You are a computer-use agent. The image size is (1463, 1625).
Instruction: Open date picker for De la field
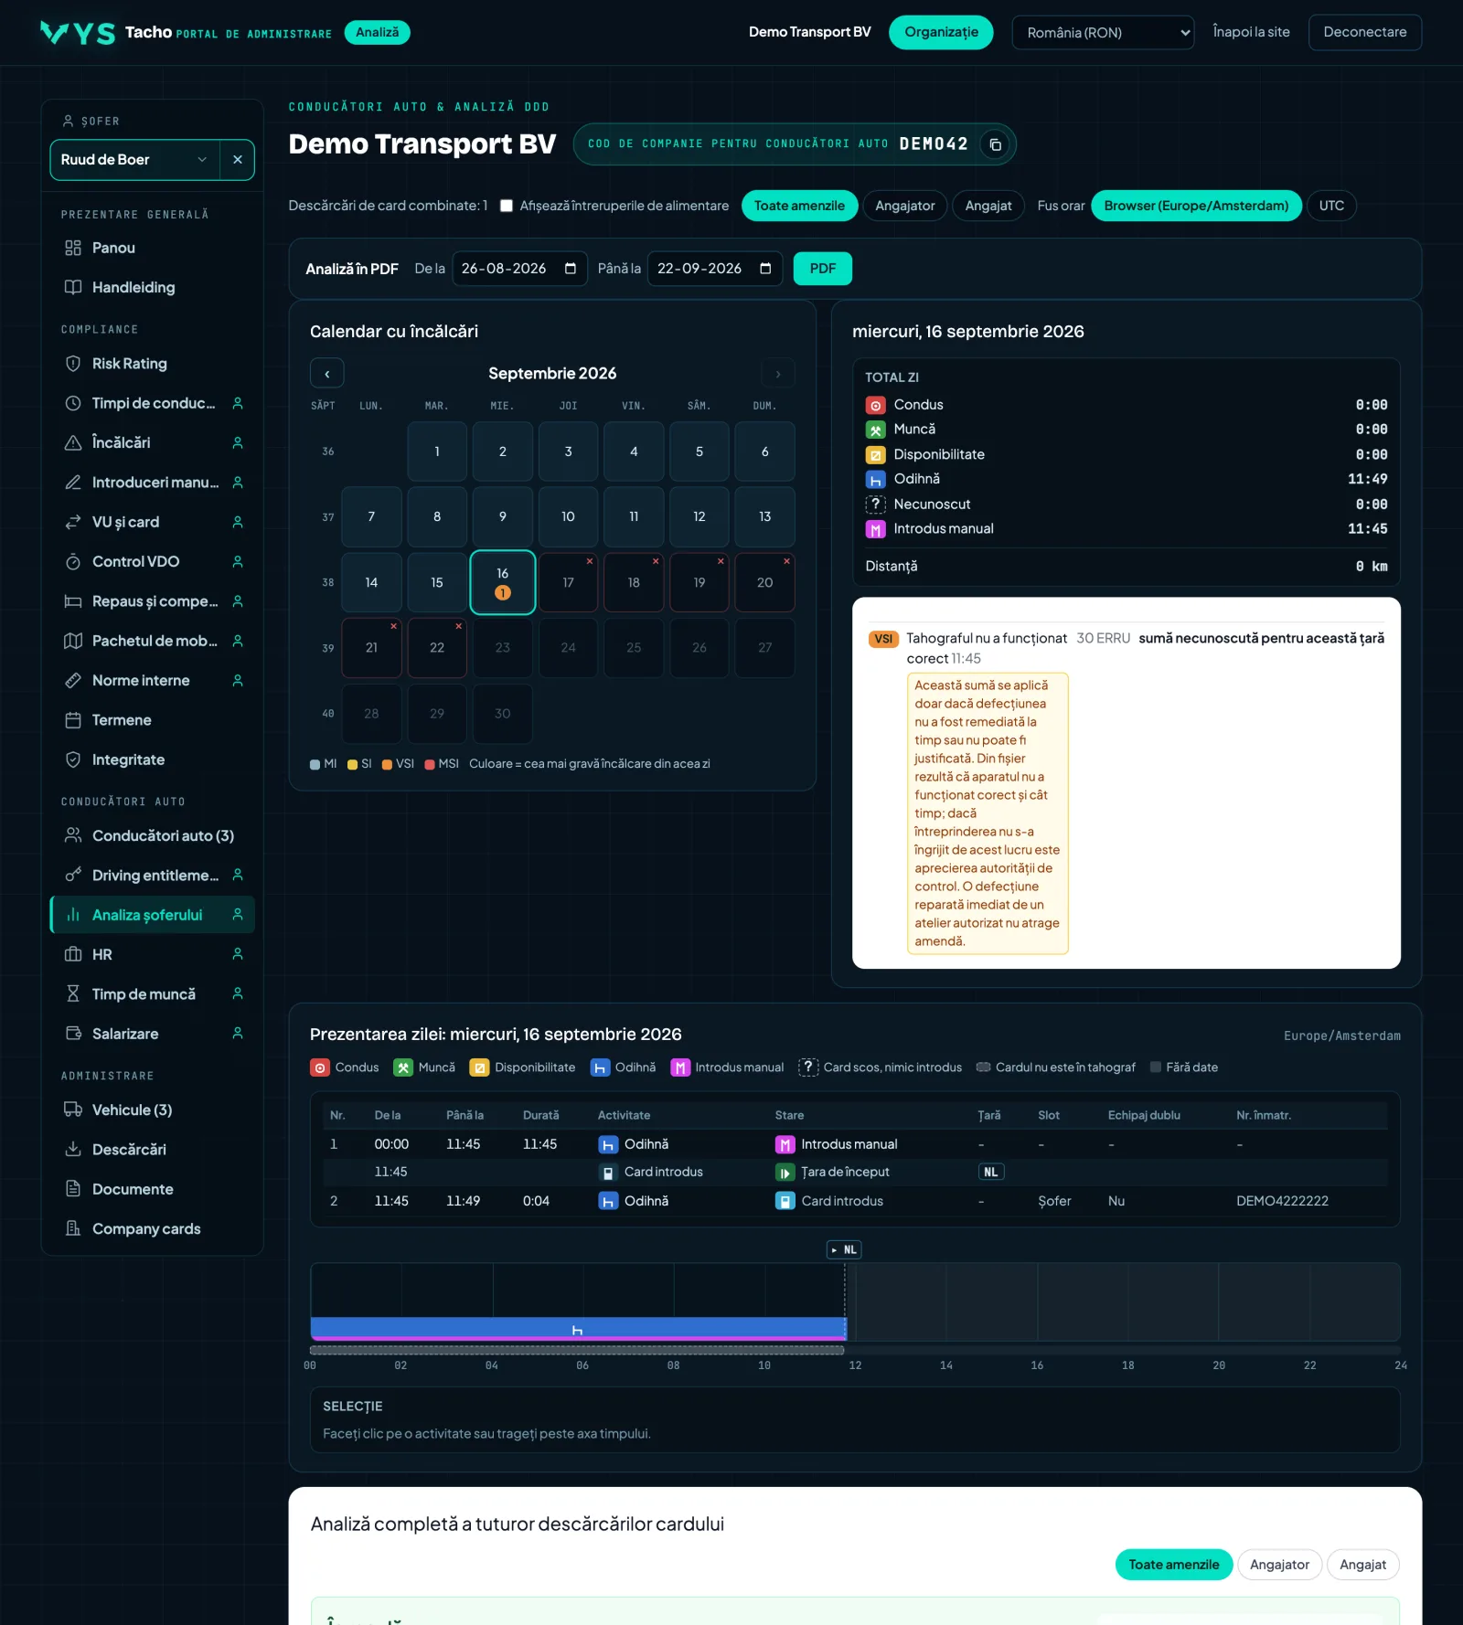[x=570, y=269]
